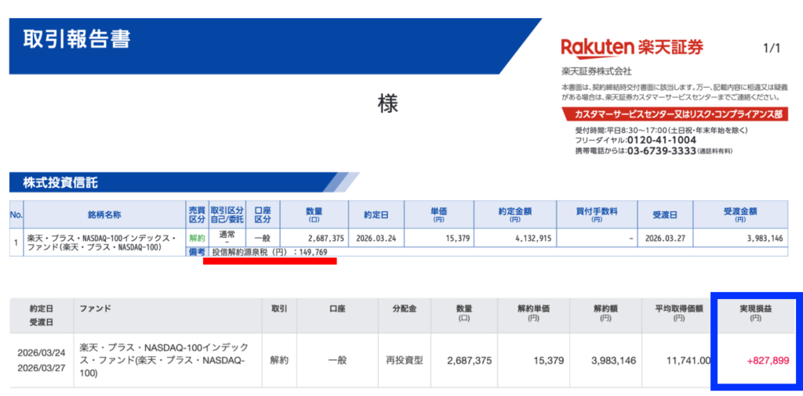Select the 再投資型 distribution cell

pos(402,361)
